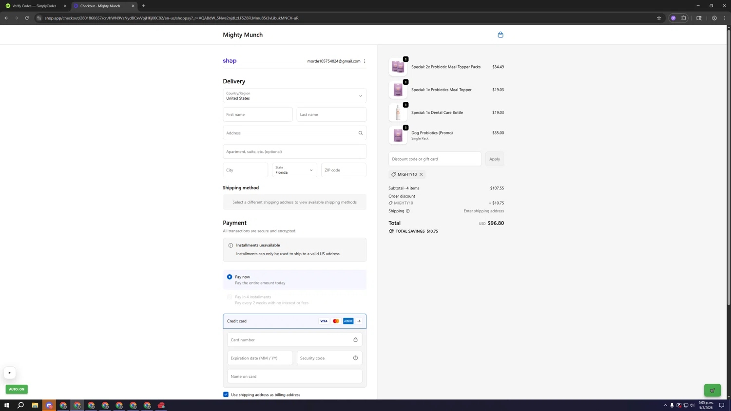
Task: Switch to Verify Codes SimplyCodes tab
Action: click(x=34, y=6)
